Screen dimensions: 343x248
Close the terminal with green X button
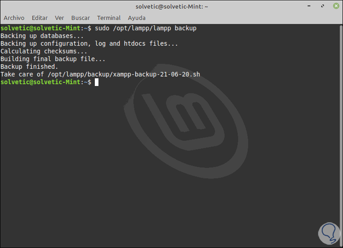point(336,6)
